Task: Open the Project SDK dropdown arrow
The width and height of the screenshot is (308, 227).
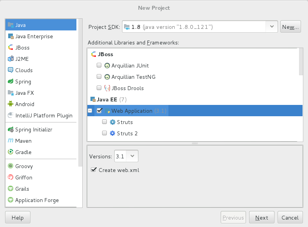Action: pyautogui.click(x=272, y=27)
